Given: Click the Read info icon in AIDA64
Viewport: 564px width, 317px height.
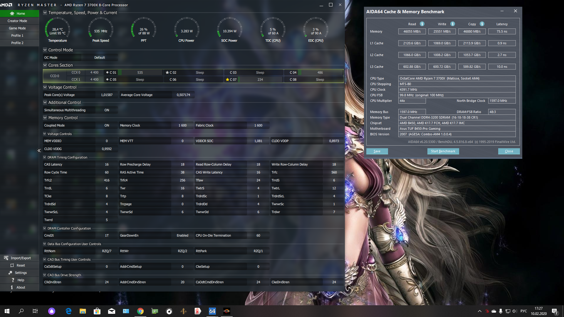Looking at the screenshot, I should 422,24.
